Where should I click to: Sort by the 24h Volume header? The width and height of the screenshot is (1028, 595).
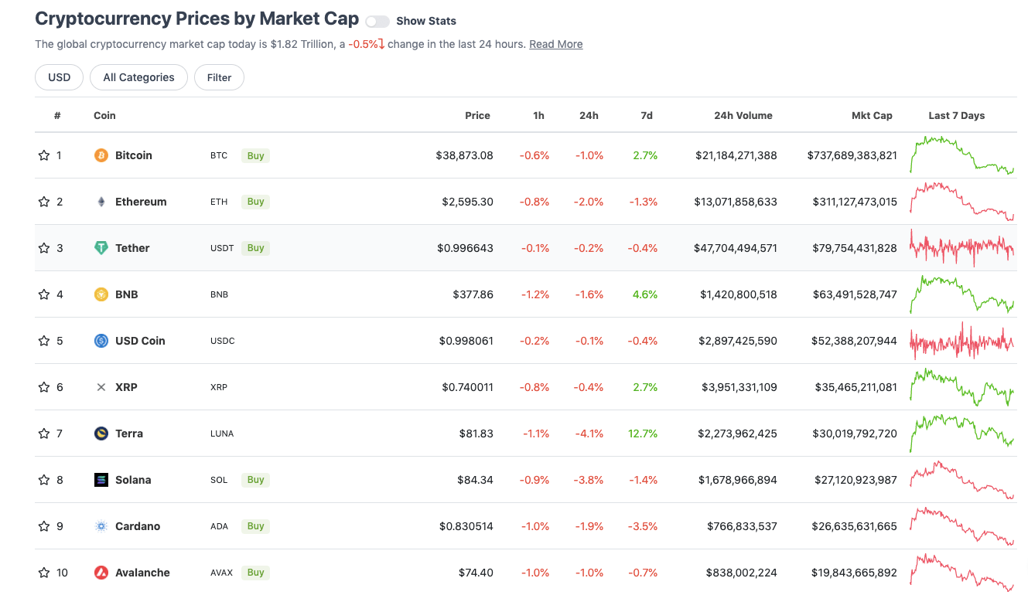(x=743, y=115)
